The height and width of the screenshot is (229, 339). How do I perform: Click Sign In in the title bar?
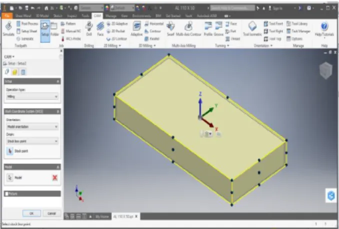275,8
